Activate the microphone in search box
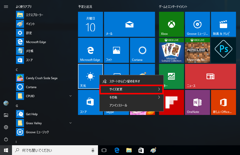240x155 pixels. click(x=93, y=150)
